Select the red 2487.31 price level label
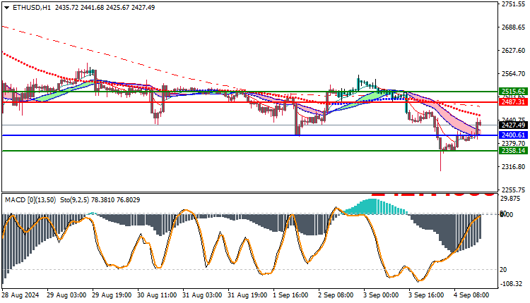 point(513,101)
